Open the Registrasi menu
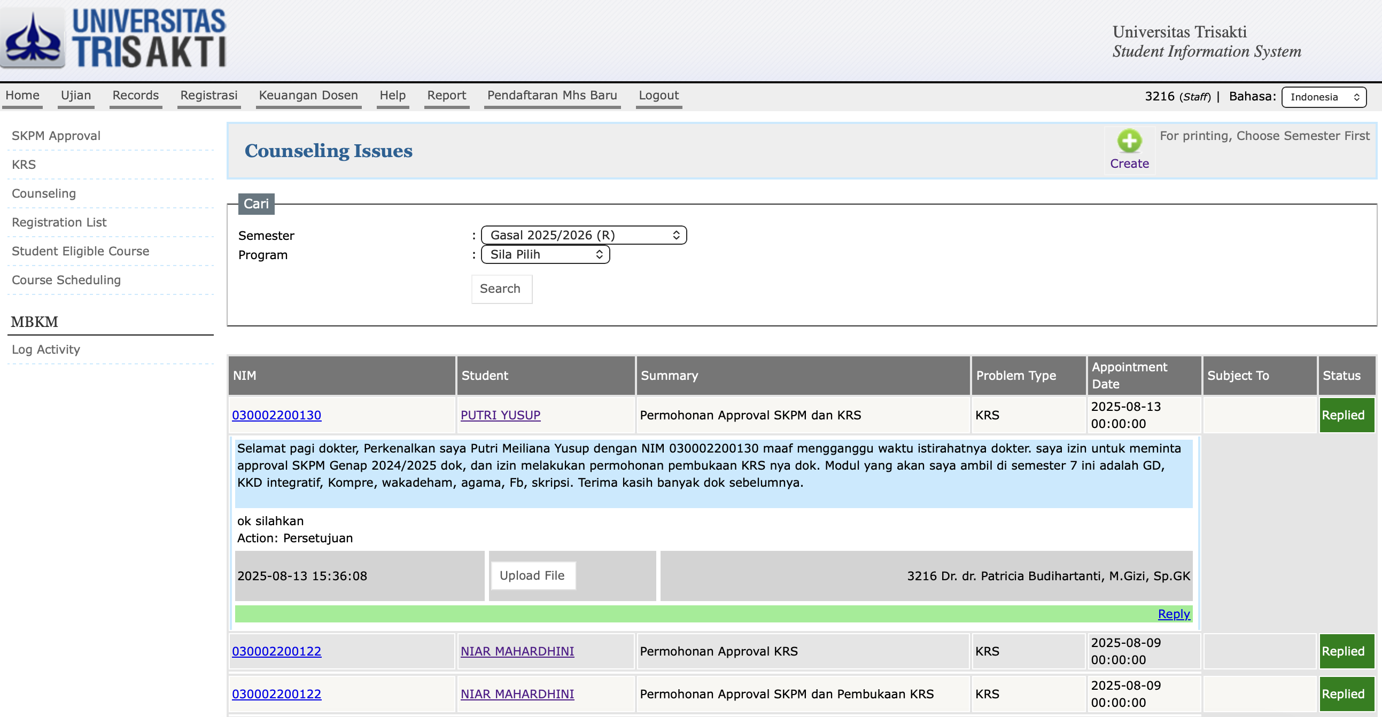Screen dimensions: 1382x717 click(x=209, y=96)
